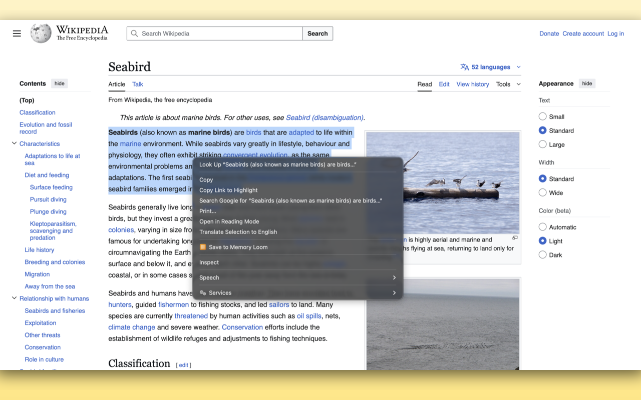Open the hamburger main menu

tap(17, 33)
